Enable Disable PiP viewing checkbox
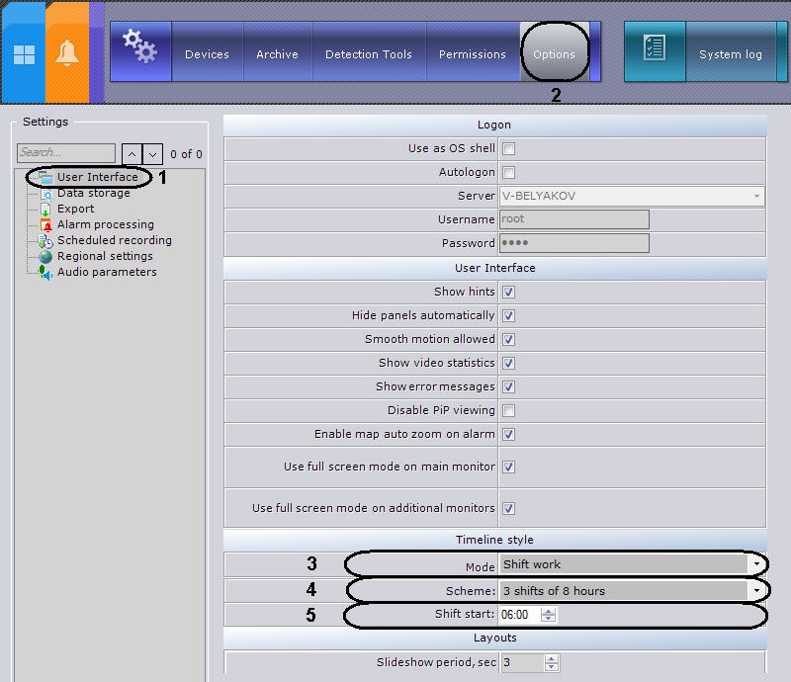 coord(508,410)
